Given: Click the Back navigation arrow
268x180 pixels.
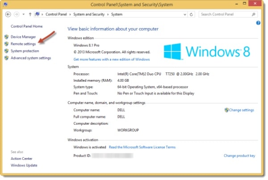Looking at the screenshot, I should pyautogui.click(x=8, y=14).
